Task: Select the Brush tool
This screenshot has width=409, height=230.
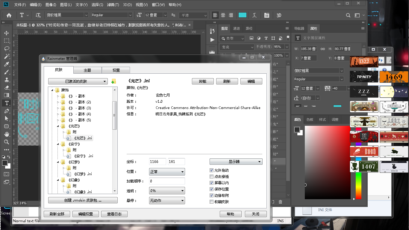Action: tap(6, 72)
